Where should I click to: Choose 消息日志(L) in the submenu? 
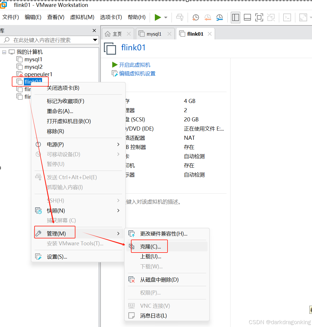[x=153, y=315]
